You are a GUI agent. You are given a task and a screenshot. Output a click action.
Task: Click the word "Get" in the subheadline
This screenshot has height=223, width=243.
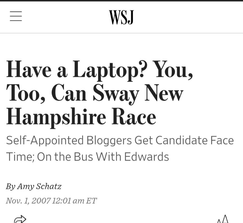pos(143,140)
